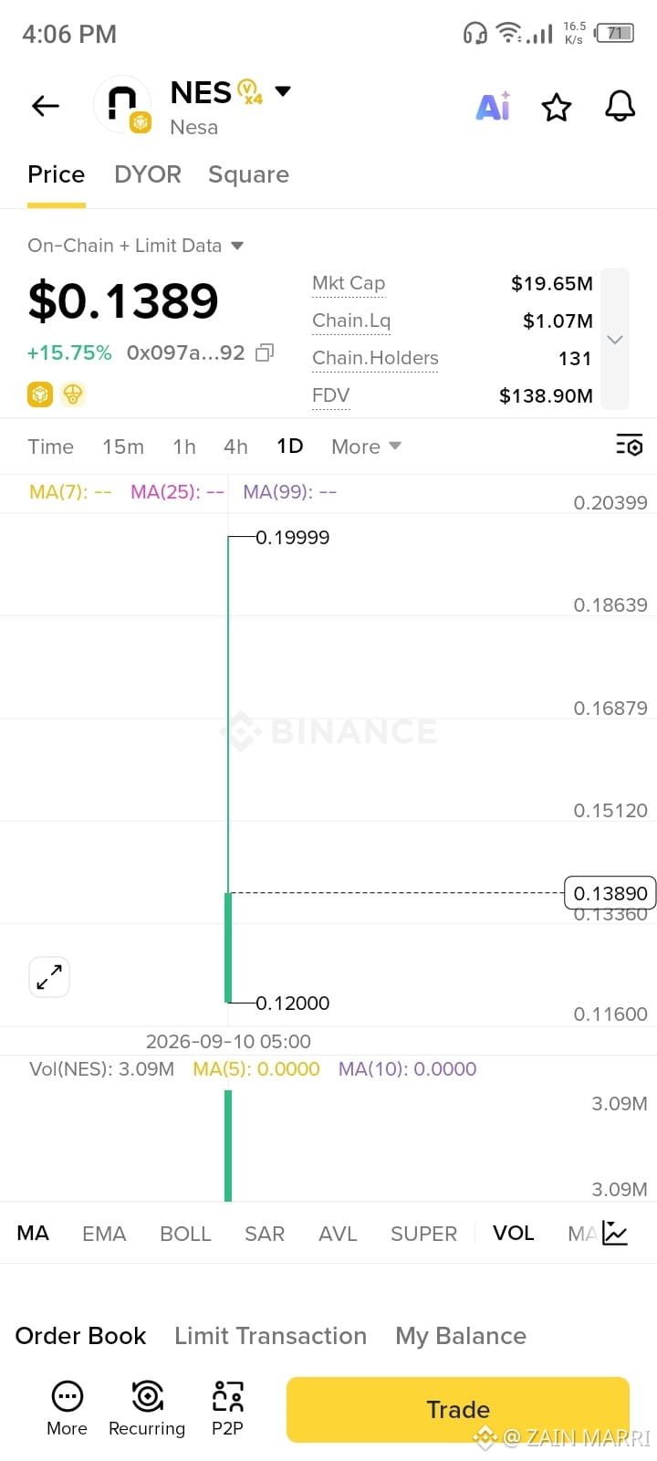Screen dimensions: 657x1461
Task: Open the More timeframes dropdown
Action: 366,447
